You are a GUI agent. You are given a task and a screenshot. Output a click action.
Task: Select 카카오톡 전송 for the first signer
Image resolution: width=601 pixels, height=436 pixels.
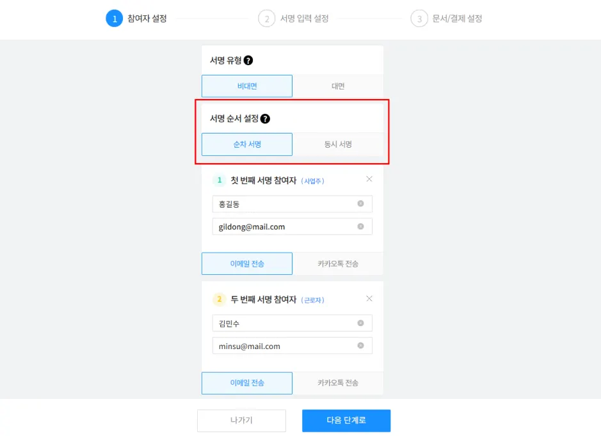tap(338, 264)
